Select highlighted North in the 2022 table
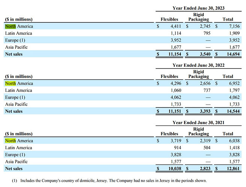Image resolution: width=246 pixels, height=187 pixels. point(10,84)
